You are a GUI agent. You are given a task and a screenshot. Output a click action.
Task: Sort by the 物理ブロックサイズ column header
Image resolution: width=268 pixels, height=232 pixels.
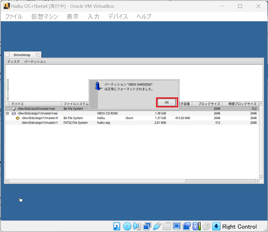[241, 104]
